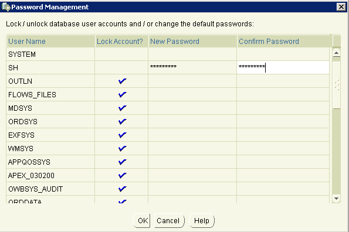Screen dimensions: 349x232
Task: Uncheck the lock account checkmark for OUTLN
Action: click(x=122, y=81)
